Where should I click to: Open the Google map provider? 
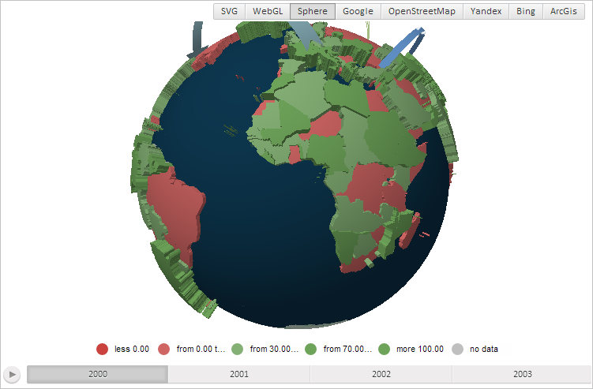point(358,11)
